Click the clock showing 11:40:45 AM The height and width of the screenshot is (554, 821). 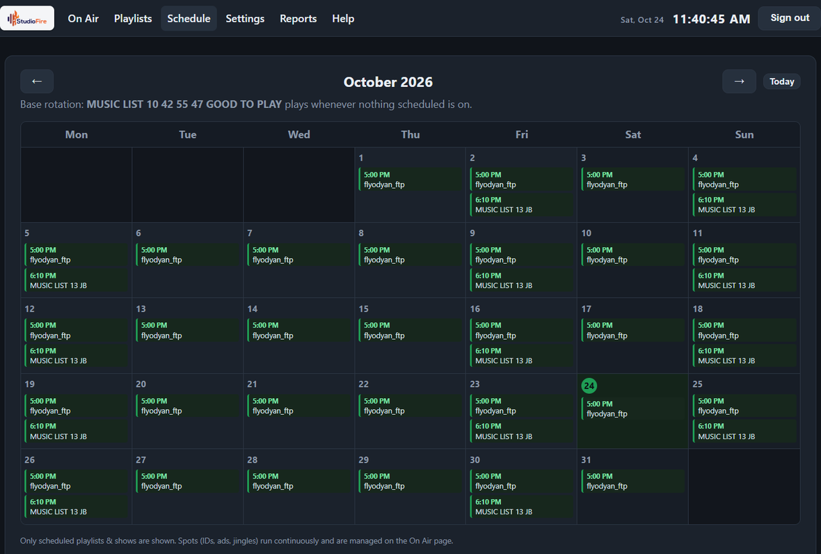click(711, 19)
